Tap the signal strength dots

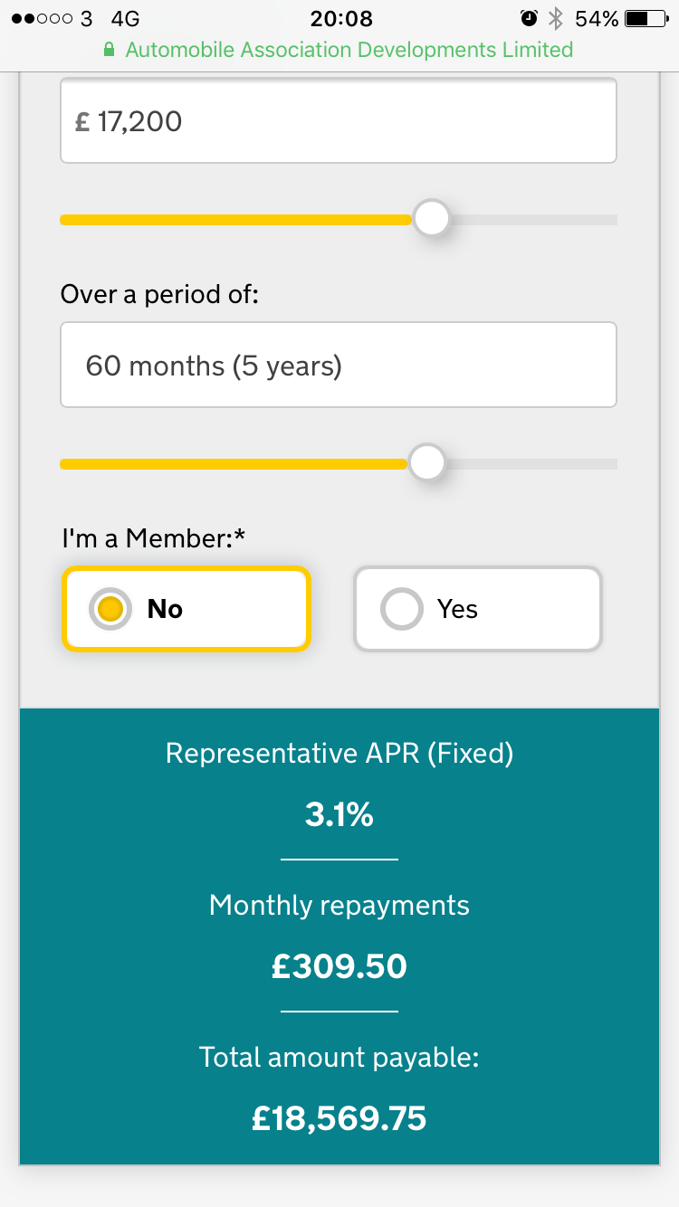[42, 18]
